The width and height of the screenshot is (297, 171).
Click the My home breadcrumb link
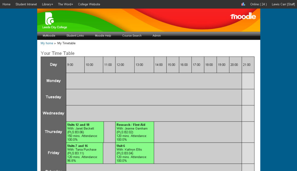tap(47, 43)
